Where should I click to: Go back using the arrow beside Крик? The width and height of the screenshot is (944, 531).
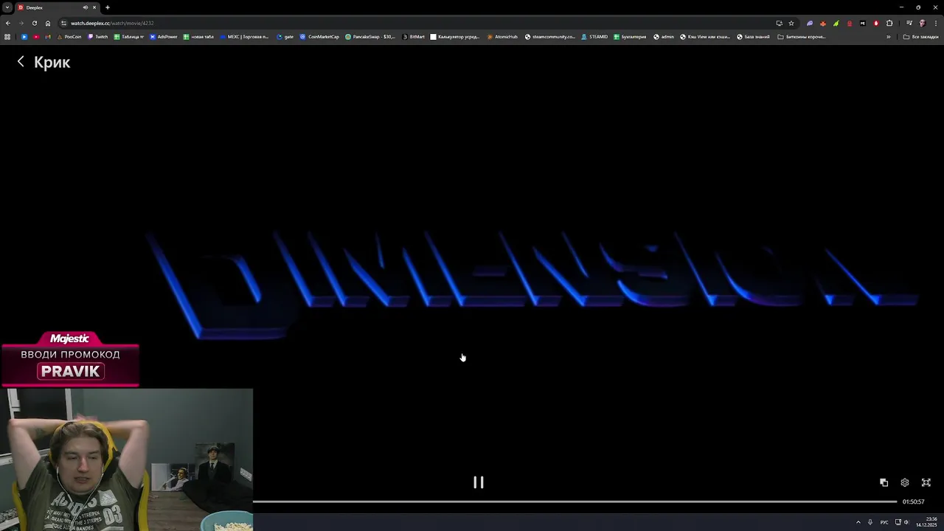tap(21, 62)
